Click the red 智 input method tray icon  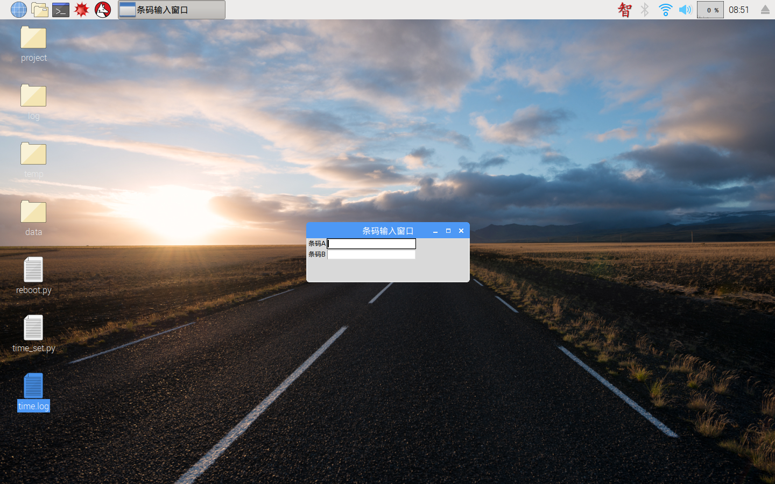624,10
